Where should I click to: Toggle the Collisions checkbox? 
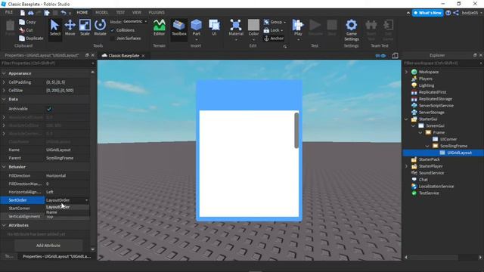113,30
